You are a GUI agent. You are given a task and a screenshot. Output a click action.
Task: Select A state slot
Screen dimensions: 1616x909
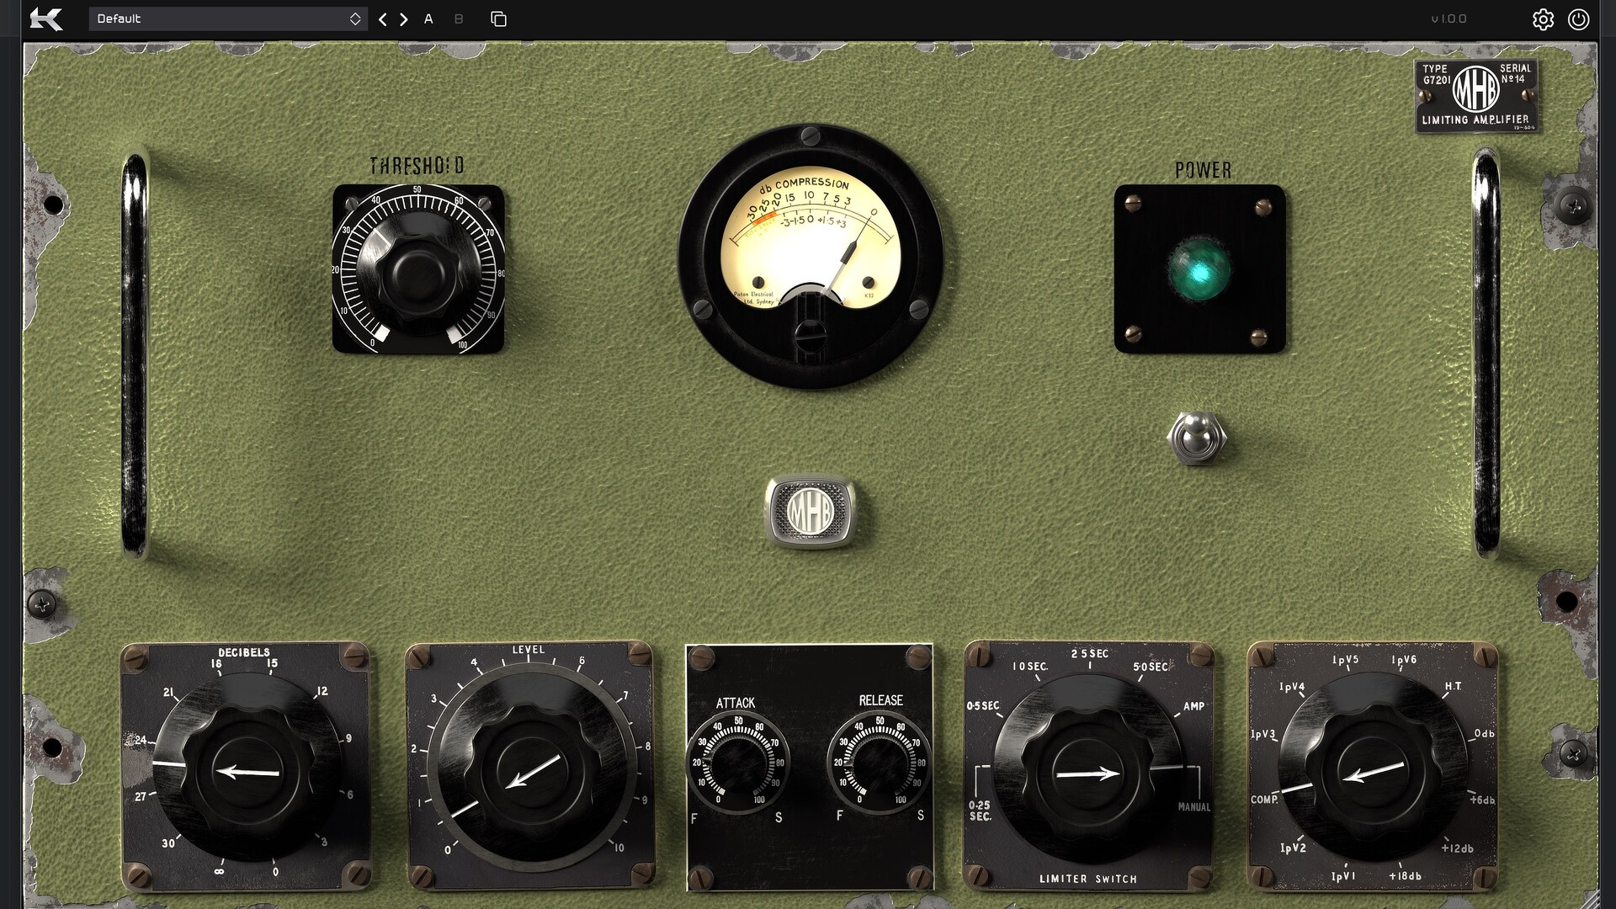pos(428,19)
